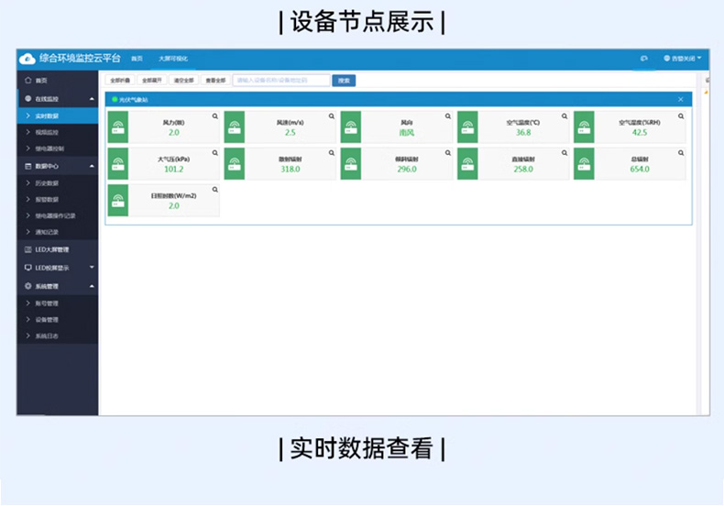Open the 空气温度 magnifier icon

point(565,116)
